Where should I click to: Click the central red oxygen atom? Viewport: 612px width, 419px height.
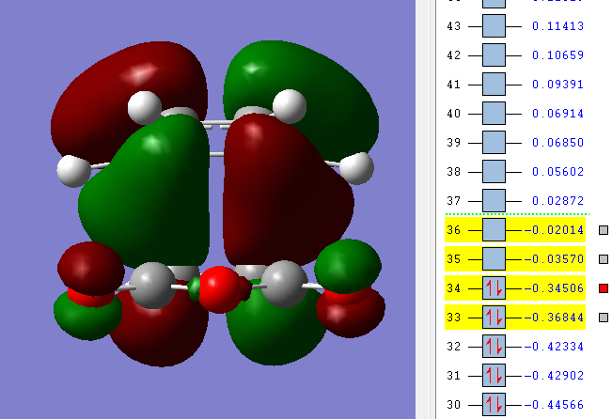[219, 289]
